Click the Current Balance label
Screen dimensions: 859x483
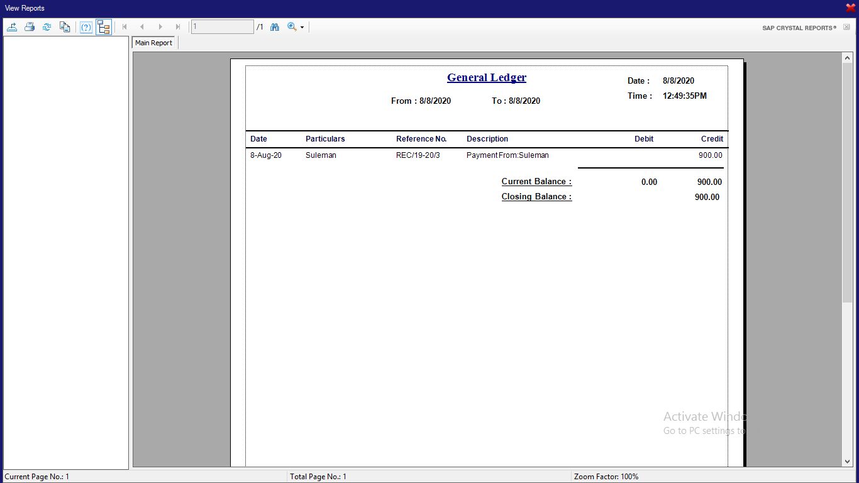[x=536, y=182]
